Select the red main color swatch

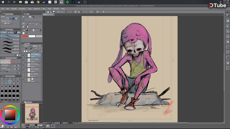[25, 36]
